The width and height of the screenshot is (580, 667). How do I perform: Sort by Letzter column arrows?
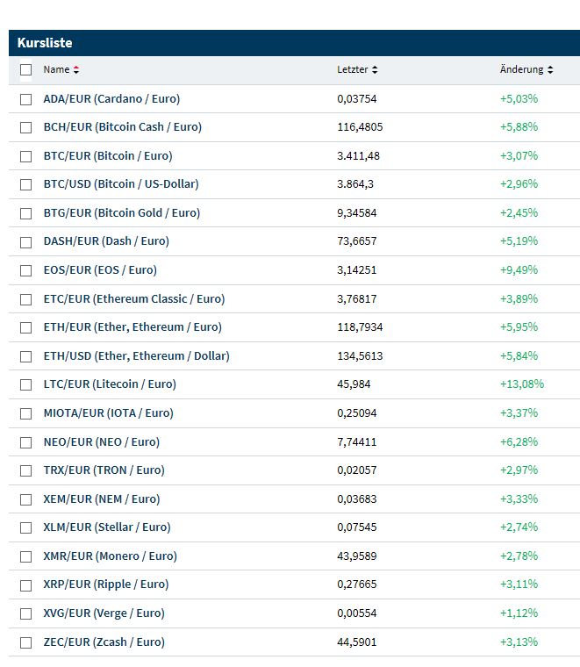click(x=375, y=69)
